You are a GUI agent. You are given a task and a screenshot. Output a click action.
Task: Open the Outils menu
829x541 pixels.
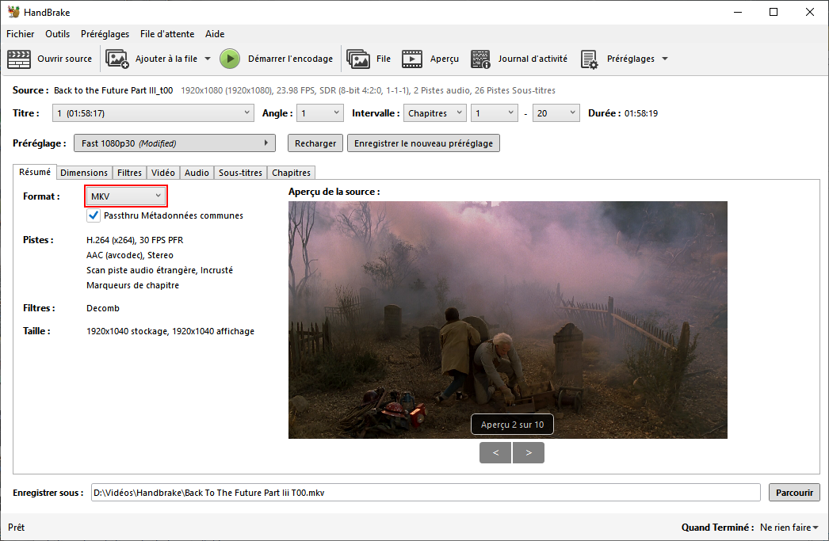point(57,34)
